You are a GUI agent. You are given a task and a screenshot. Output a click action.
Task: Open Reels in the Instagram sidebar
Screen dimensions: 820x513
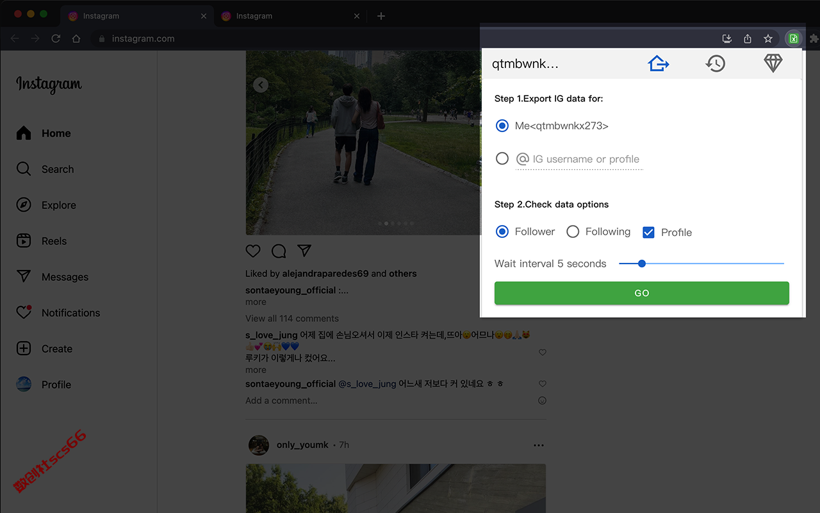point(41,241)
